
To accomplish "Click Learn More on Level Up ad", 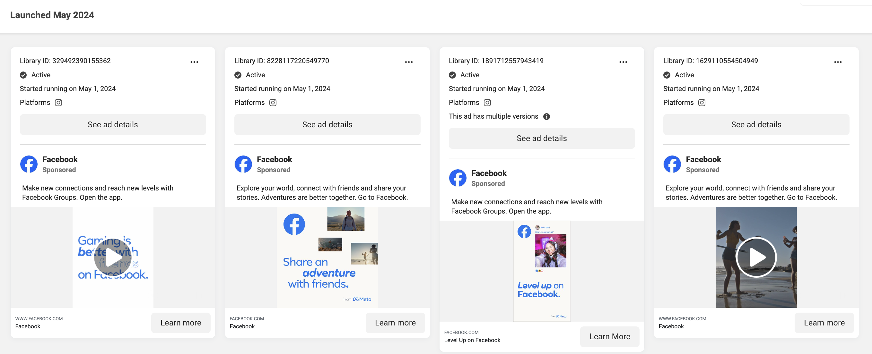I will coord(610,336).
